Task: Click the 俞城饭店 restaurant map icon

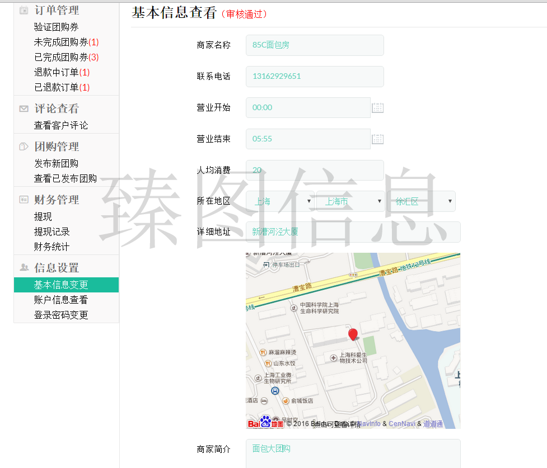Action: pyautogui.click(x=286, y=401)
